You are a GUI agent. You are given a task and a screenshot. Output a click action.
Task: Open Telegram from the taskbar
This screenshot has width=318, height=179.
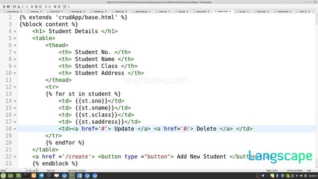pyautogui.click(x=41, y=176)
